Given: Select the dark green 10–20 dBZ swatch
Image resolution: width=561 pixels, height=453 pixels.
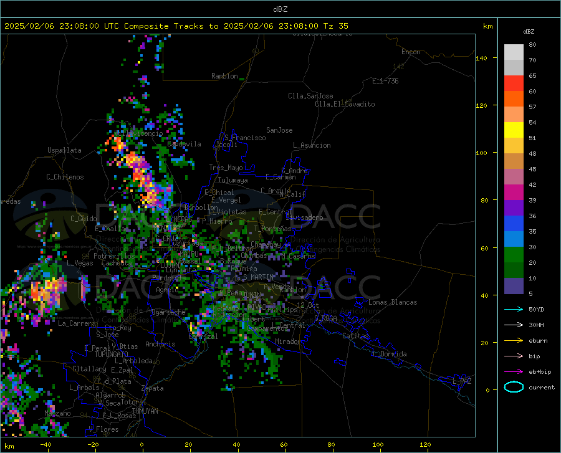Looking at the screenshot, I should coord(514,270).
